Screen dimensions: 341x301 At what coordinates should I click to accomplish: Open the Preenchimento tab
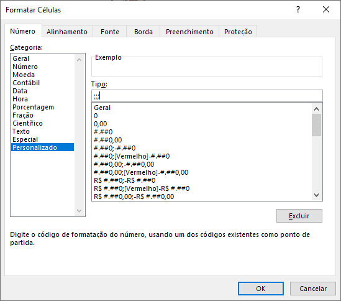point(189,32)
